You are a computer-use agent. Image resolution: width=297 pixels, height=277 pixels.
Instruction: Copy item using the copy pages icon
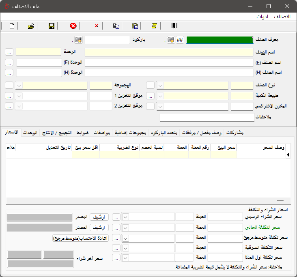point(116,26)
